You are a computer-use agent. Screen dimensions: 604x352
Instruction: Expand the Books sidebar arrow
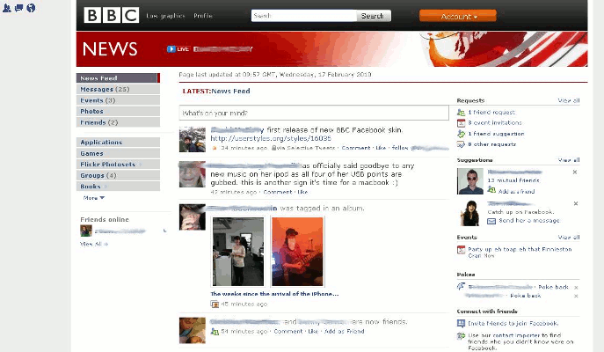click(106, 187)
